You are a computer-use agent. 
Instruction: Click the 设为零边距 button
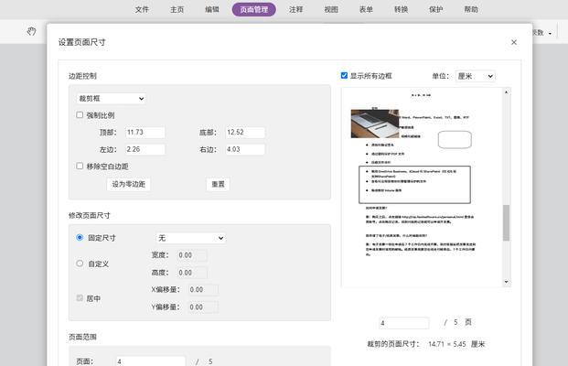click(x=129, y=184)
